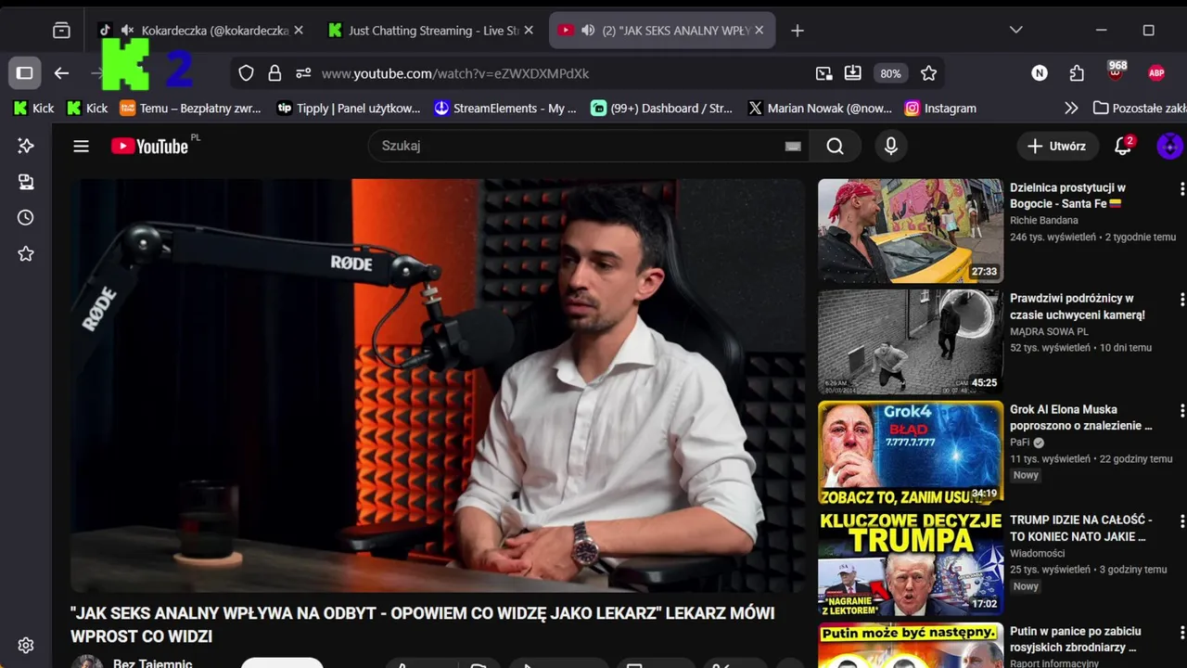The width and height of the screenshot is (1187, 668).
Task: Open Grok4 video thumbnail
Action: (x=911, y=453)
